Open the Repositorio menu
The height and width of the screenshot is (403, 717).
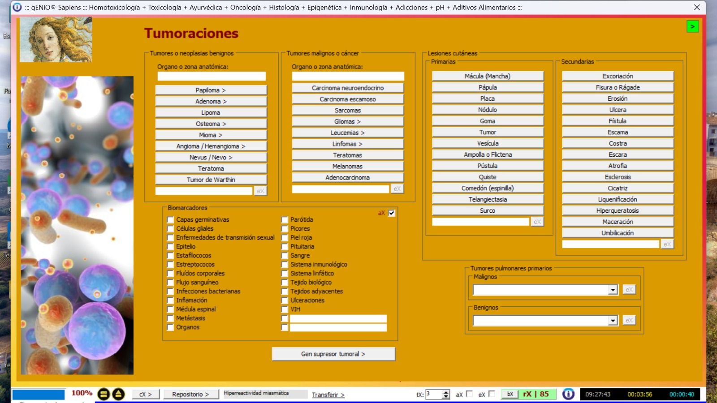pyautogui.click(x=190, y=394)
